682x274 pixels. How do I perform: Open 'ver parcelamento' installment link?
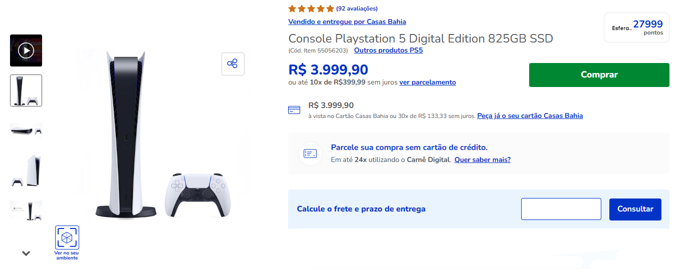[x=427, y=82]
